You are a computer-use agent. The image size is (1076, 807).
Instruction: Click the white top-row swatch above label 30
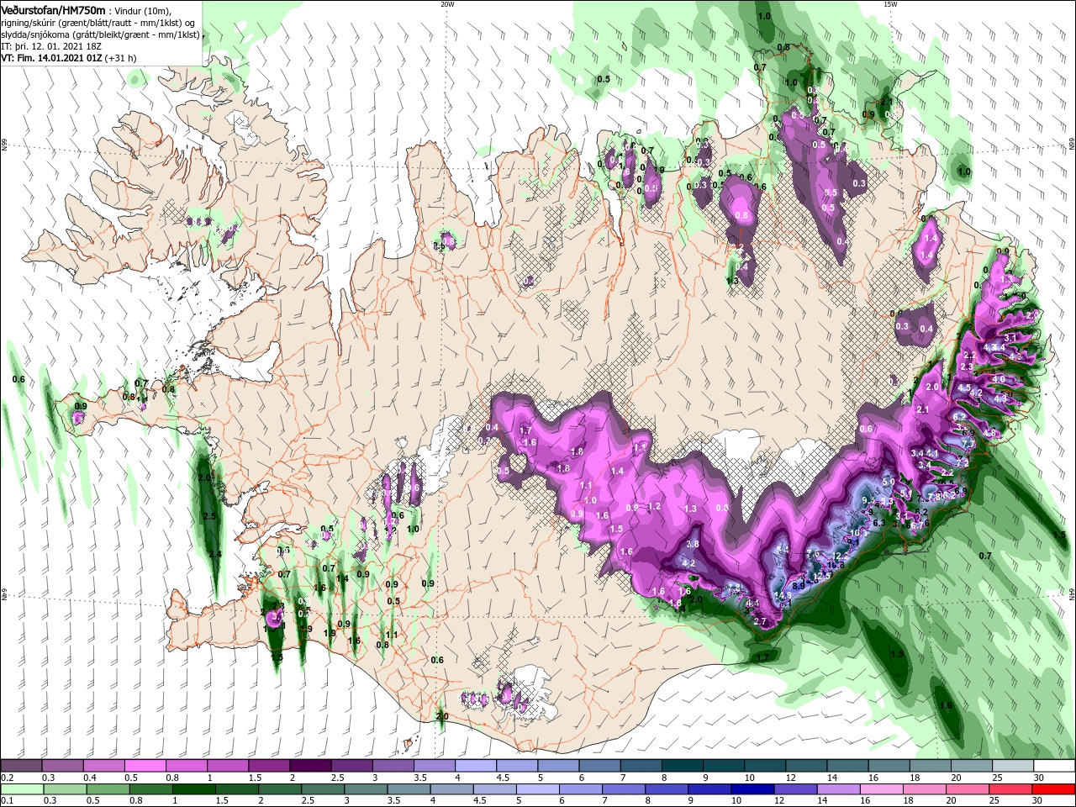tap(1054, 766)
